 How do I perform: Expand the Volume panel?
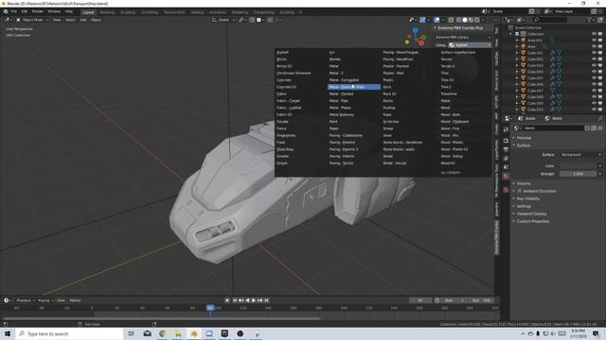pyautogui.click(x=524, y=183)
